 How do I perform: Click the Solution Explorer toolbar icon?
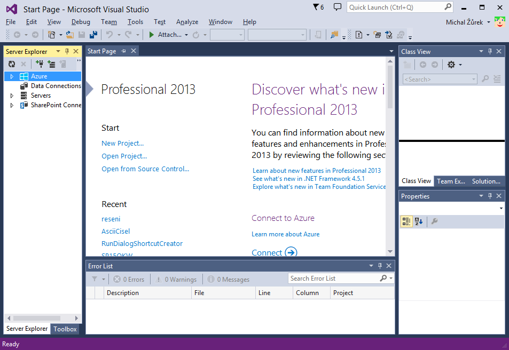335,34
